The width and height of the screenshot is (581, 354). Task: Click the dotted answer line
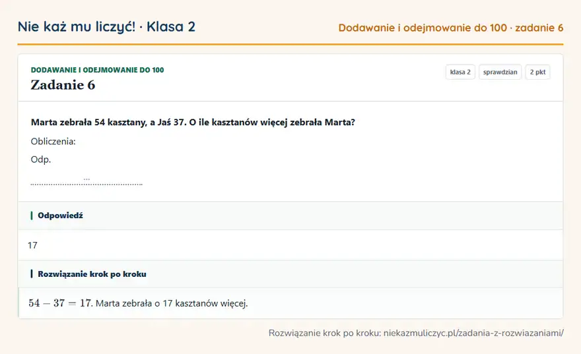[86, 183]
